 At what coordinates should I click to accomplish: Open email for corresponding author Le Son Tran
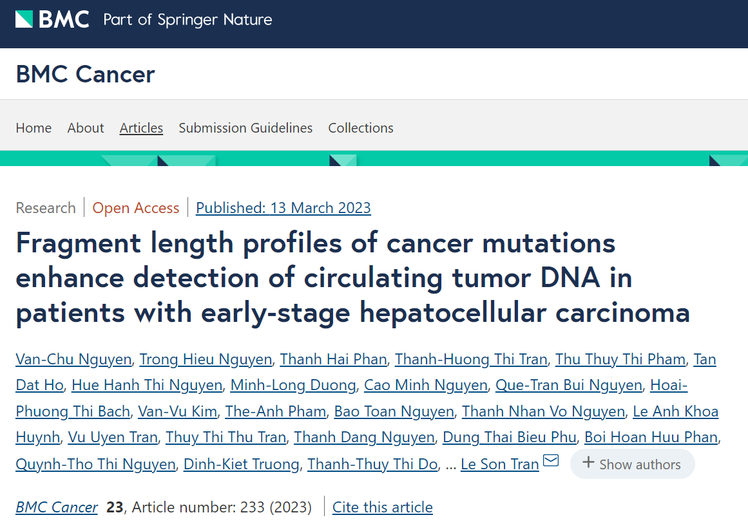coord(550,460)
